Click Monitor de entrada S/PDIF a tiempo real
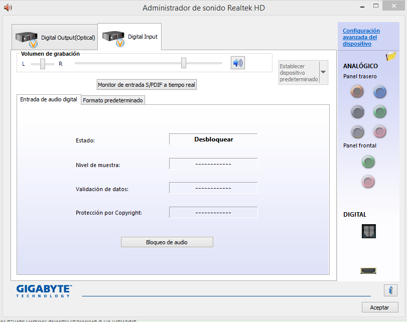This screenshot has height=322, width=407. [x=147, y=85]
